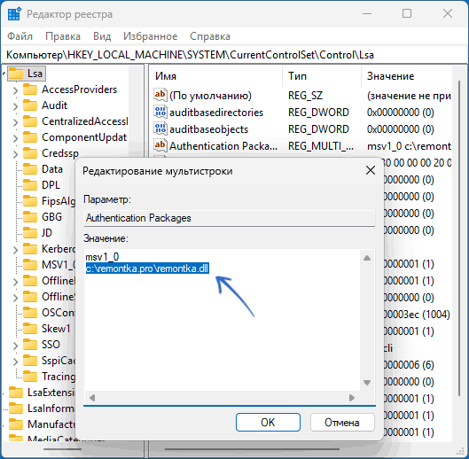Click the Registry Editor app icon in title bar

(14, 14)
